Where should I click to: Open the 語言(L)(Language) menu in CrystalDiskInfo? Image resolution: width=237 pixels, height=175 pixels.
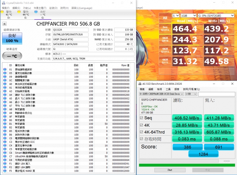[82, 8]
